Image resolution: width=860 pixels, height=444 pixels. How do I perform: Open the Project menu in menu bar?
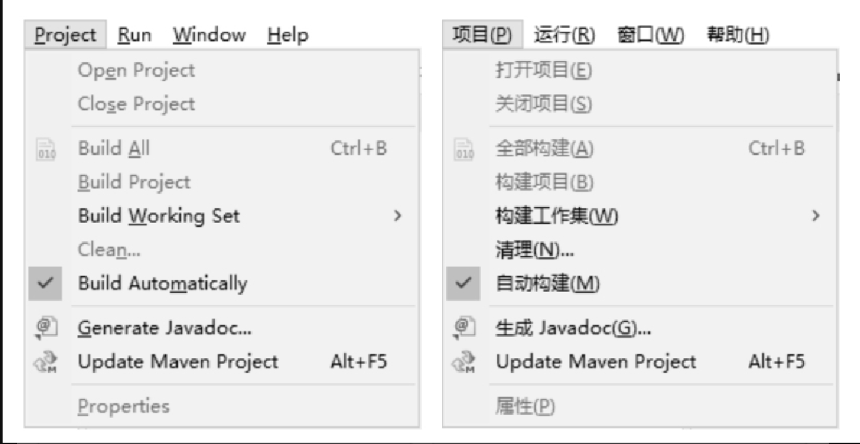point(66,34)
